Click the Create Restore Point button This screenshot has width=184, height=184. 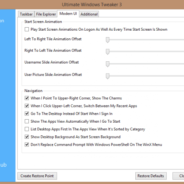pos(37,176)
